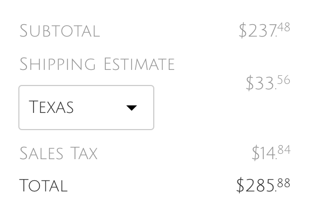Click the Total label
This screenshot has width=314, height=214.
click(x=43, y=186)
